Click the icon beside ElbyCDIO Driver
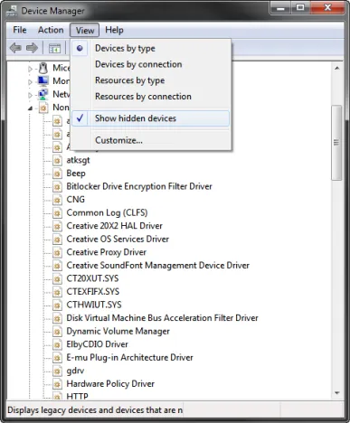The width and height of the screenshot is (350, 423). point(57,344)
